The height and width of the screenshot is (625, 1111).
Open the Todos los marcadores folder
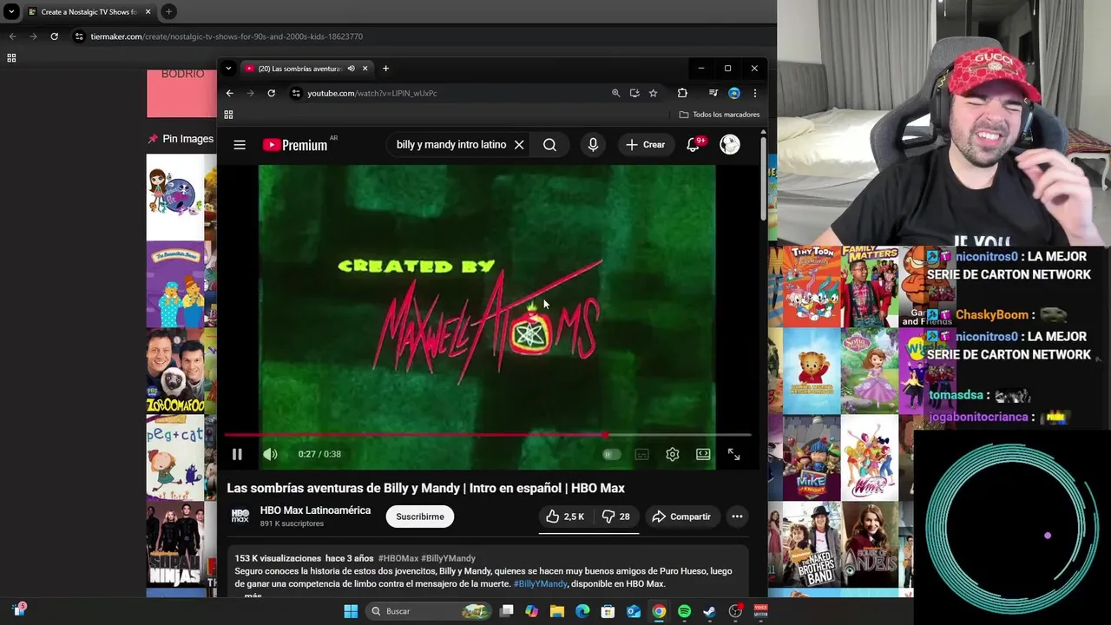[720, 115]
